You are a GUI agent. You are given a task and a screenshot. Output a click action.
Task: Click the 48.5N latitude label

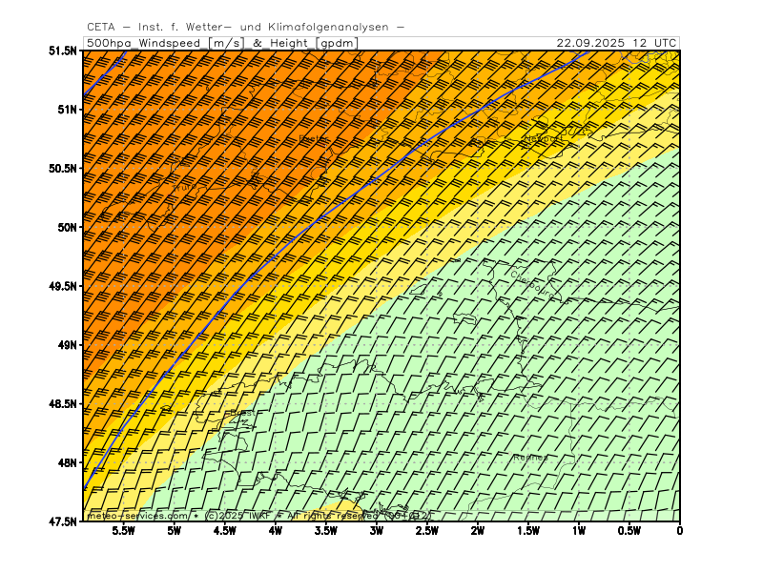63,403
